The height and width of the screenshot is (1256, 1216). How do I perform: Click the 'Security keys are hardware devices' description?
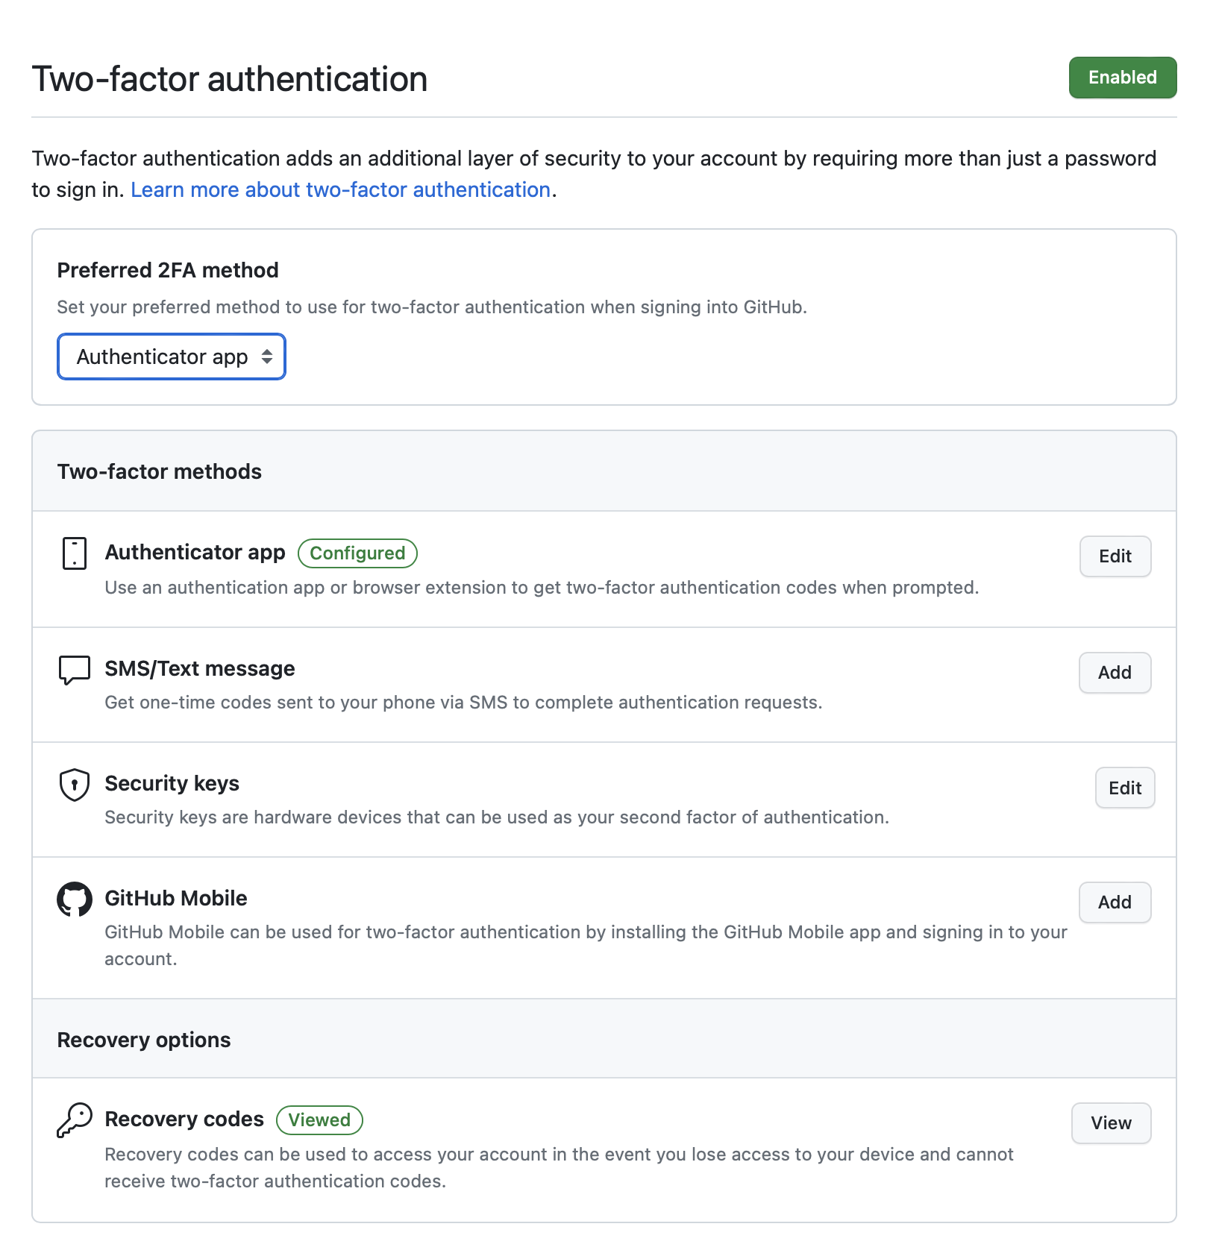(x=497, y=817)
